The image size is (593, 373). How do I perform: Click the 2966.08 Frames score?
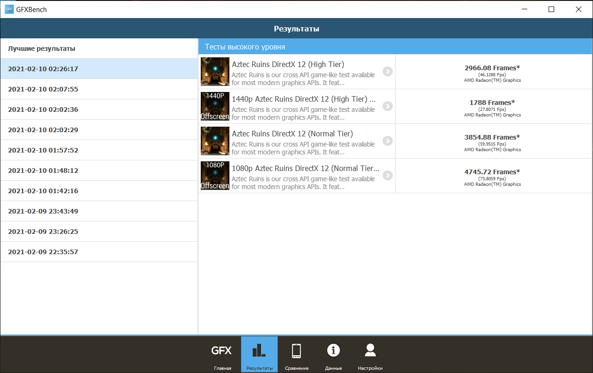[x=492, y=68]
